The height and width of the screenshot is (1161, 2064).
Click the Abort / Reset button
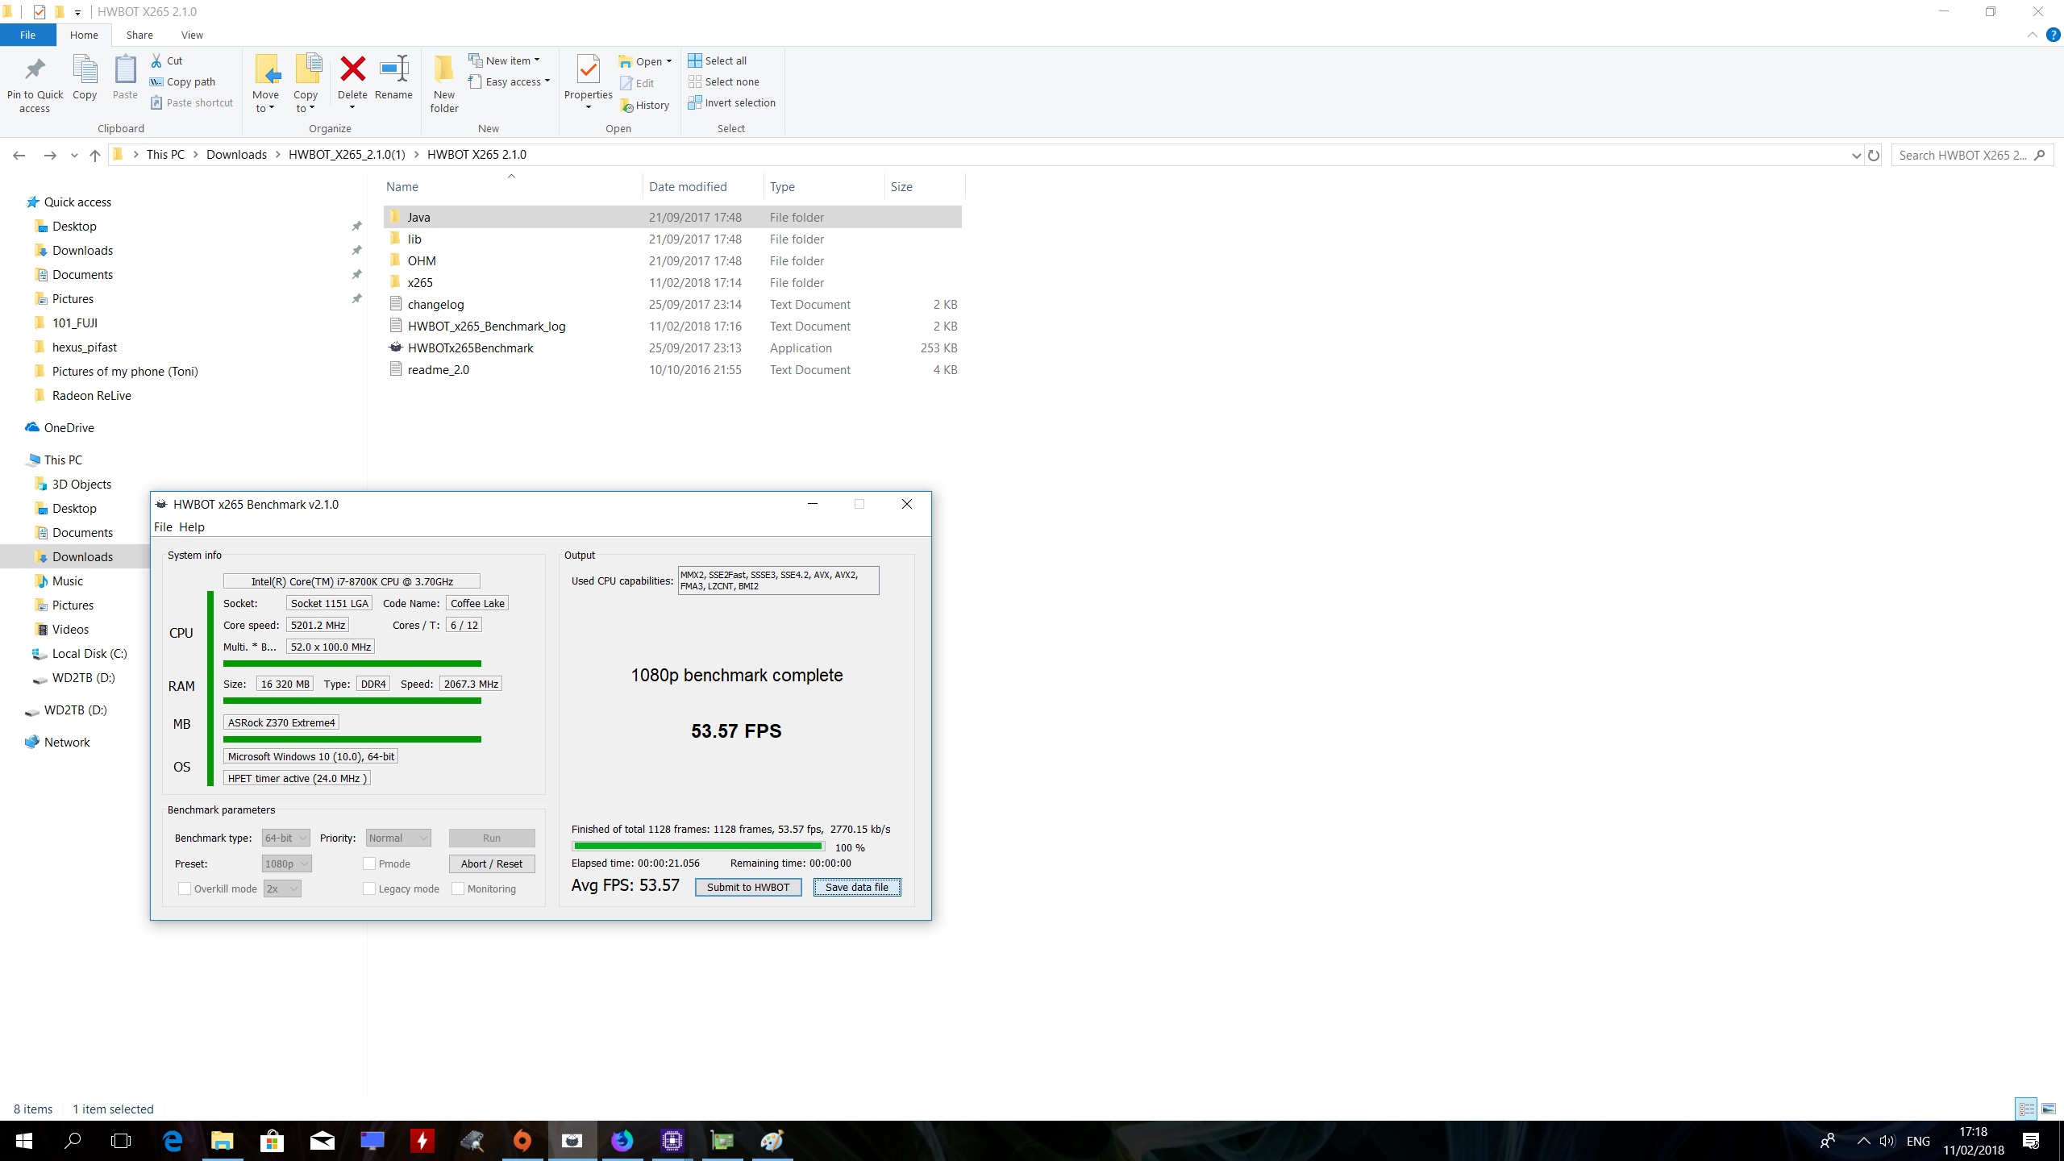(492, 863)
